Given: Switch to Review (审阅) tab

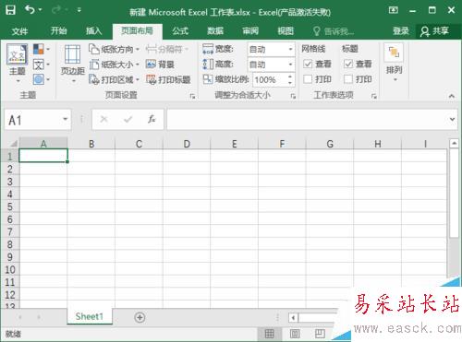Looking at the screenshot, I should [250, 31].
